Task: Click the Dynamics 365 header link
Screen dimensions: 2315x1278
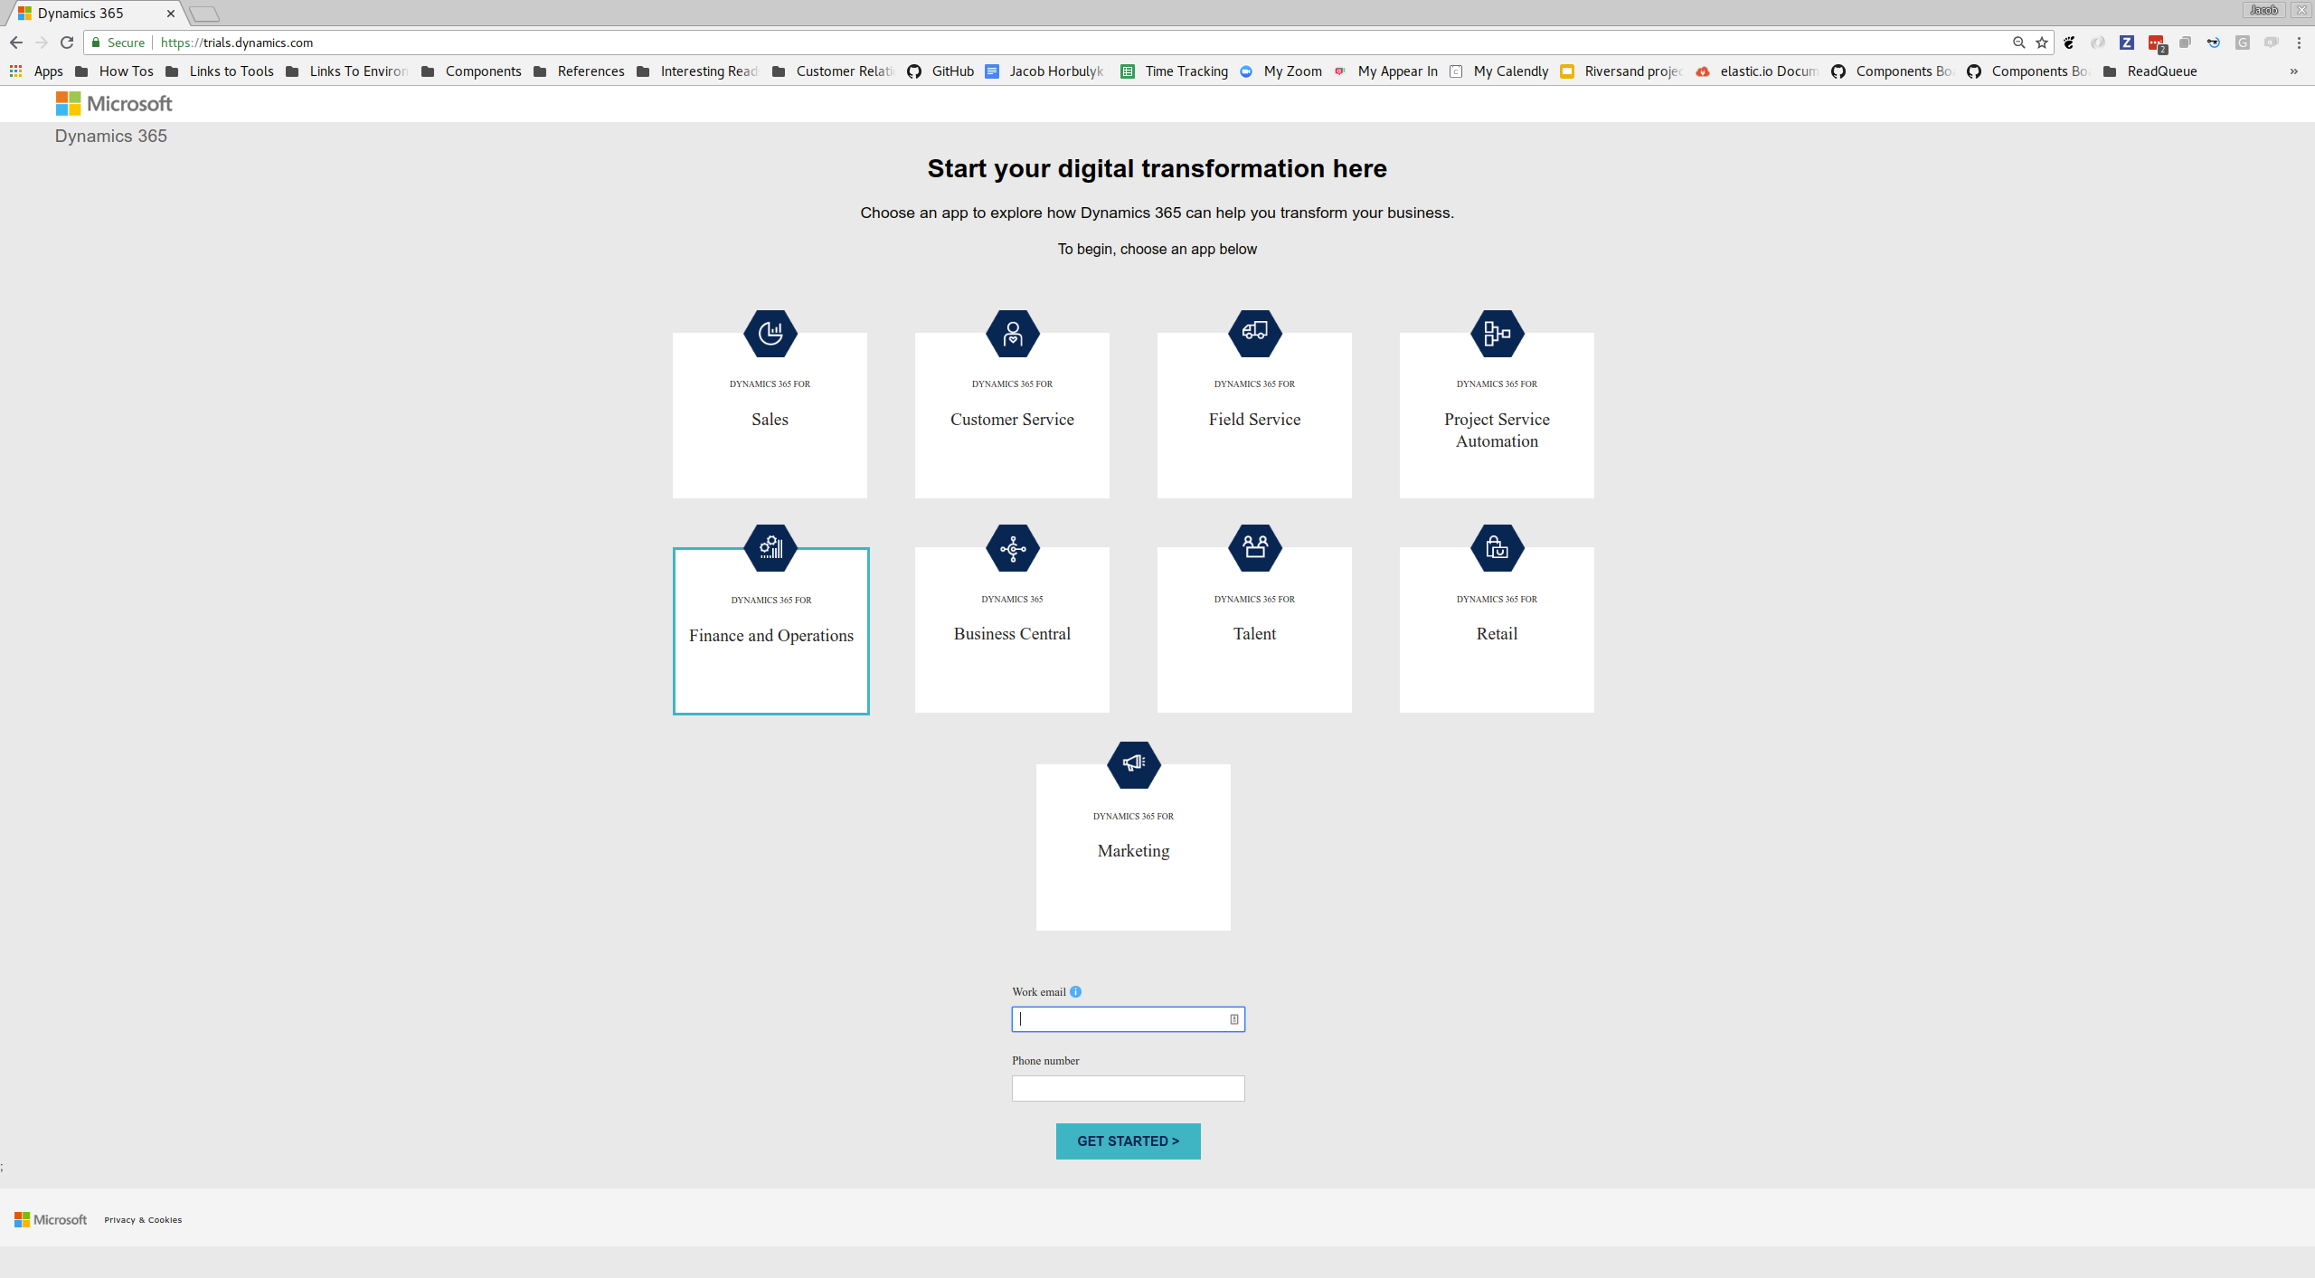Action: pyautogui.click(x=111, y=136)
